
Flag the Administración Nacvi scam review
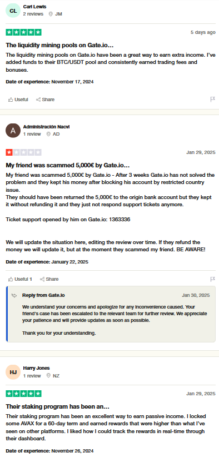click(212, 279)
